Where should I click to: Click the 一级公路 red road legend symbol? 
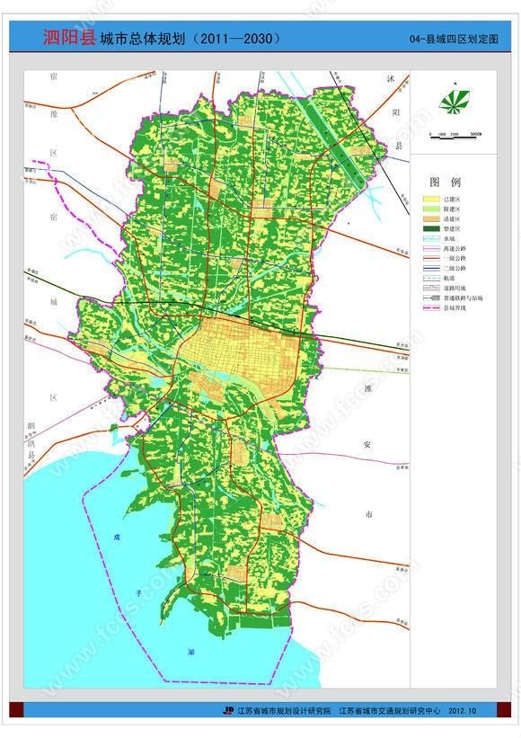tap(432, 258)
